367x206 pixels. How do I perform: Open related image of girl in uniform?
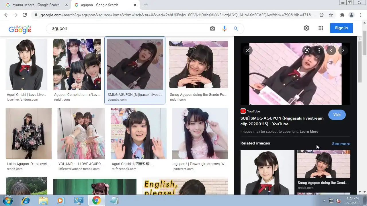[x=267, y=173]
